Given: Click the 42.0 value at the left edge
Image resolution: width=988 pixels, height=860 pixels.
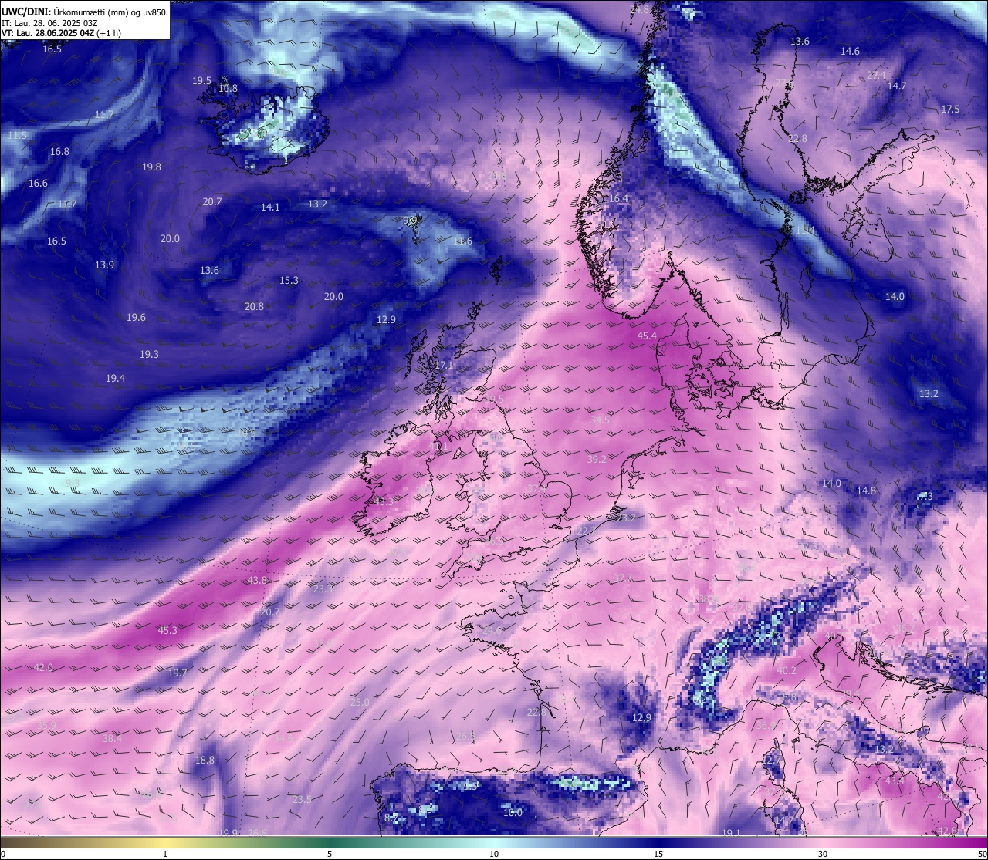Looking at the screenshot, I should coord(43,668).
